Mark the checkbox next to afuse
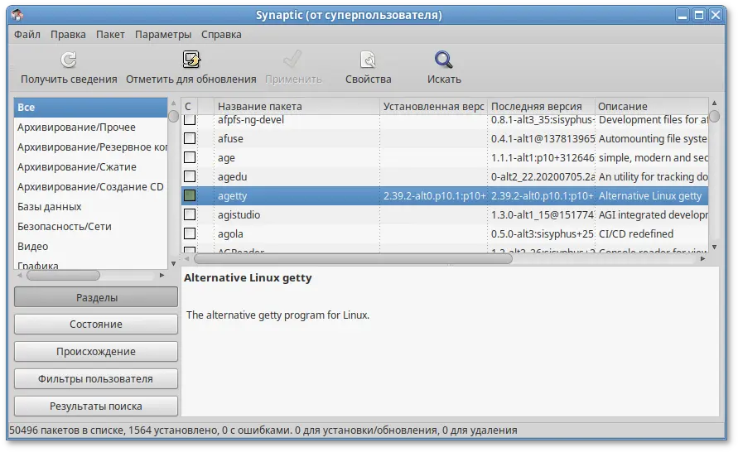The height and width of the screenshot is (452, 738). 190,138
